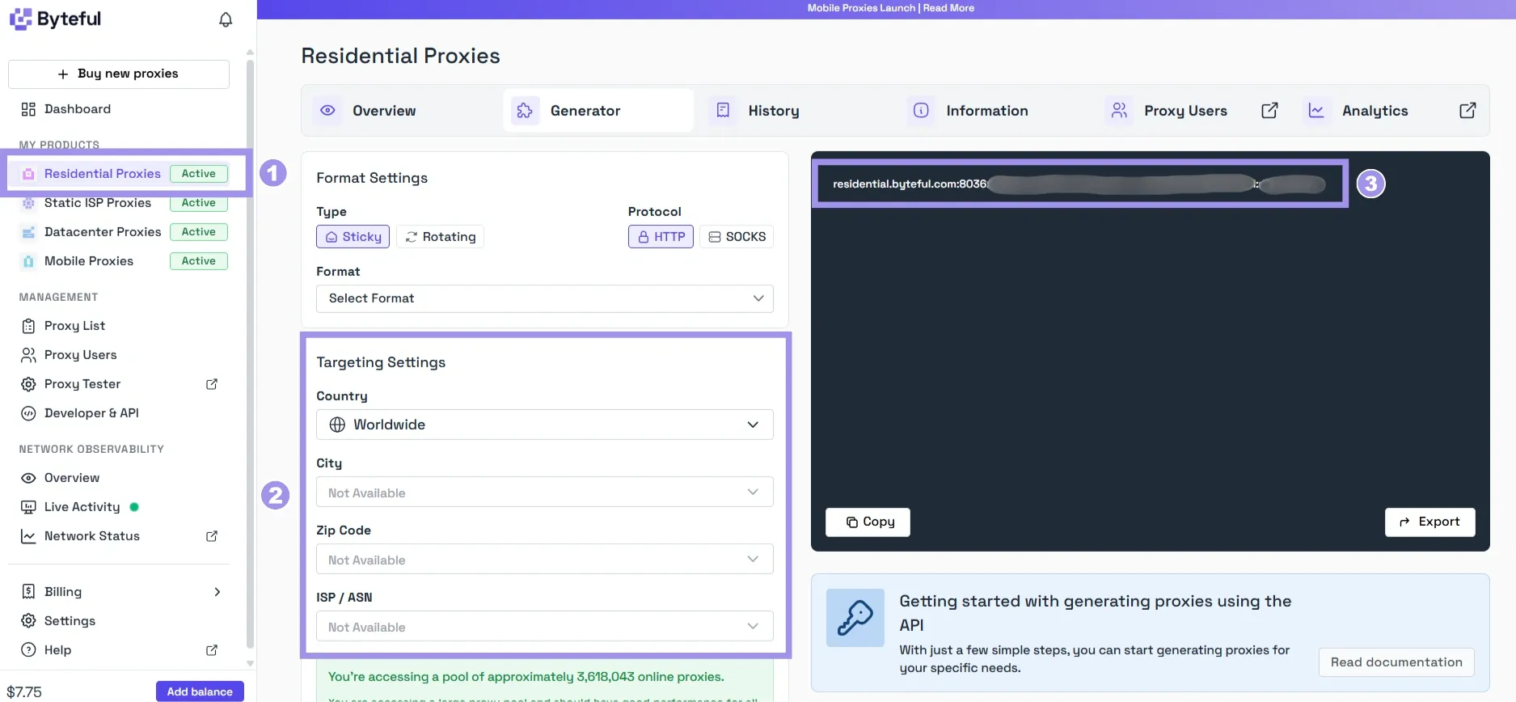Click the Mobile Proxies product icon
The height and width of the screenshot is (702, 1516).
[28, 261]
